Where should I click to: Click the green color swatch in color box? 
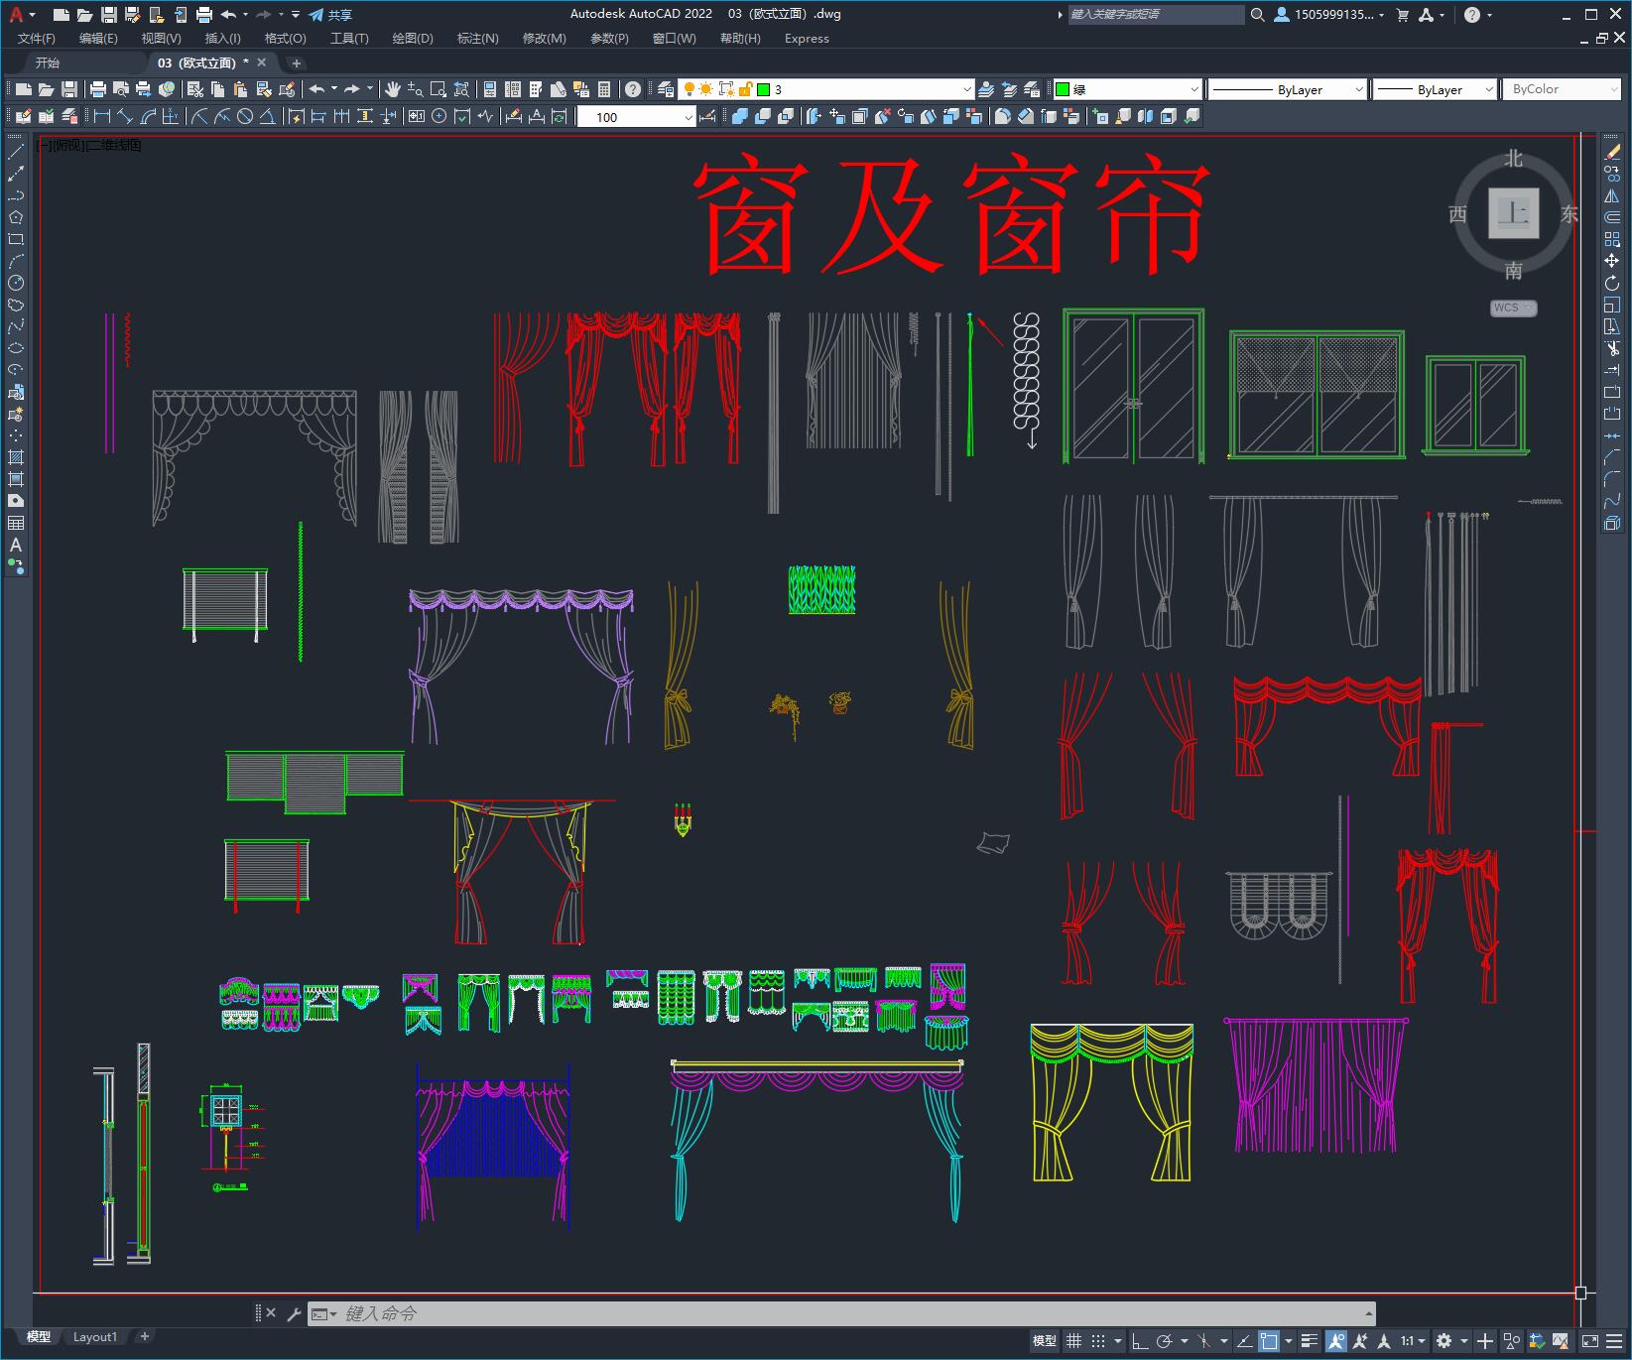[x=1063, y=89]
